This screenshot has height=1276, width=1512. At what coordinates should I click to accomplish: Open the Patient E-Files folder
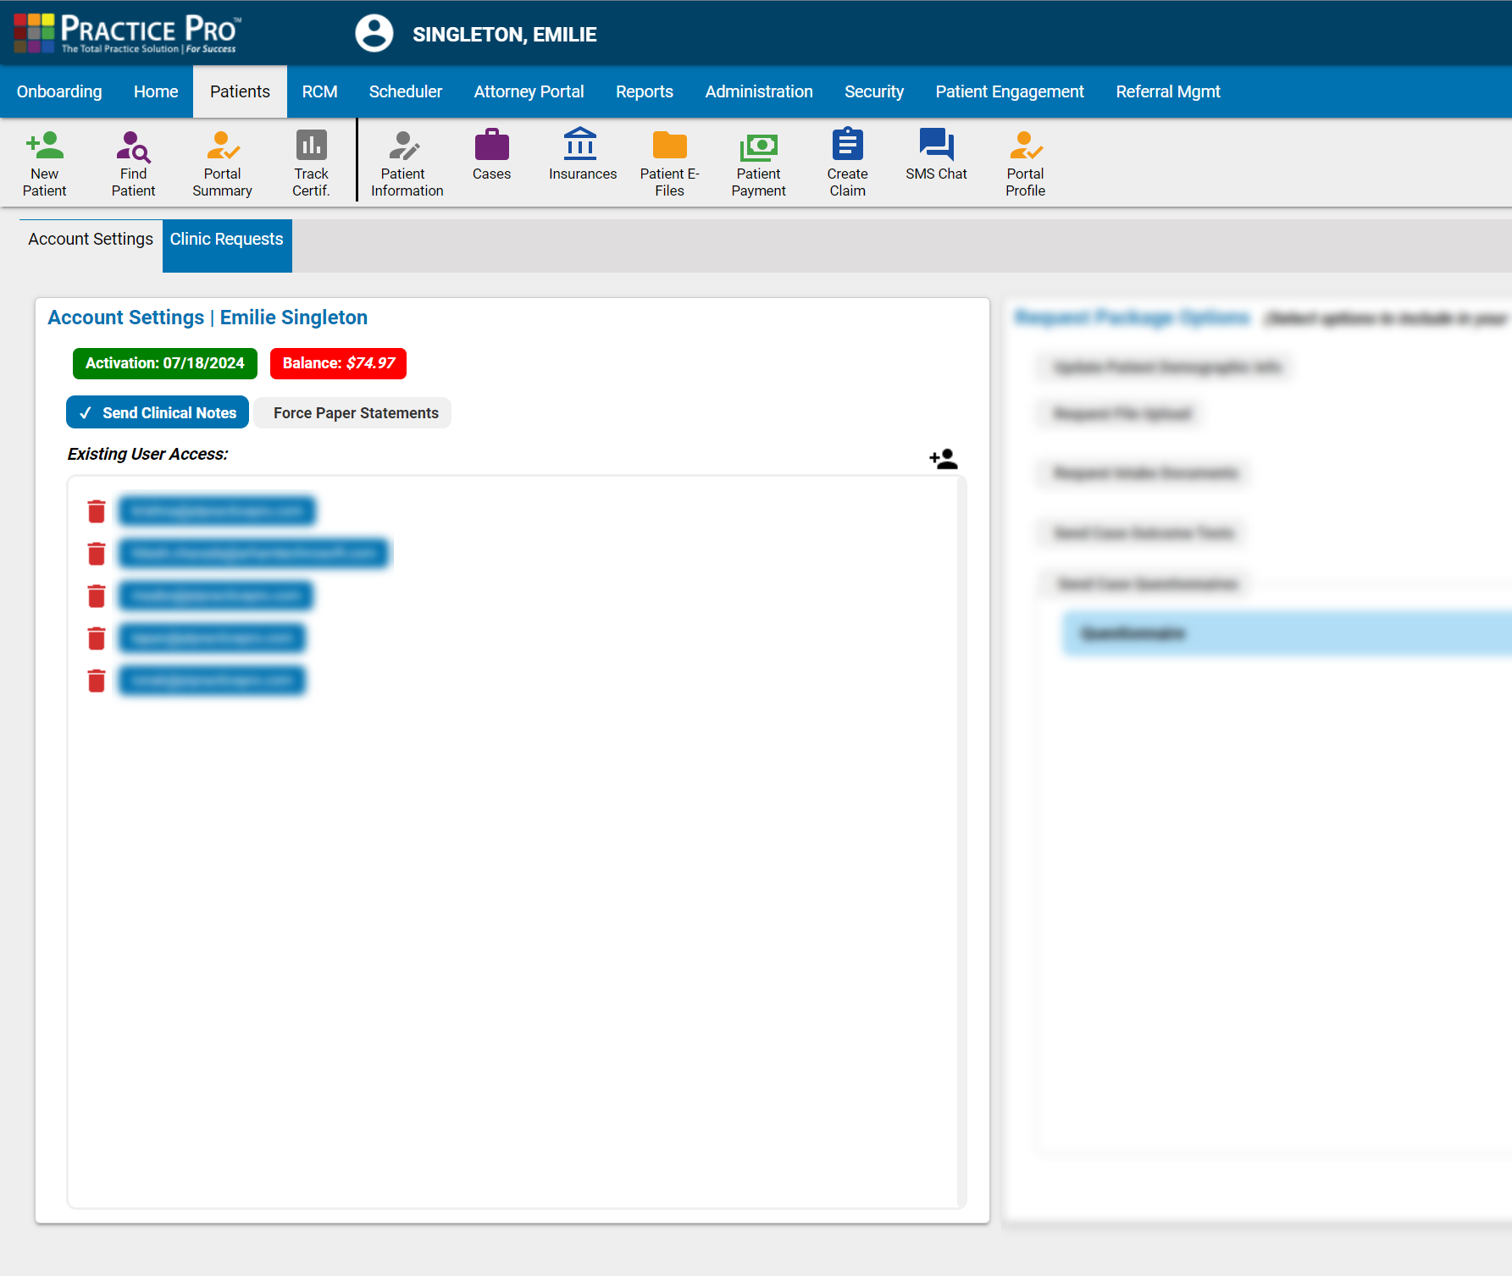pos(669,146)
